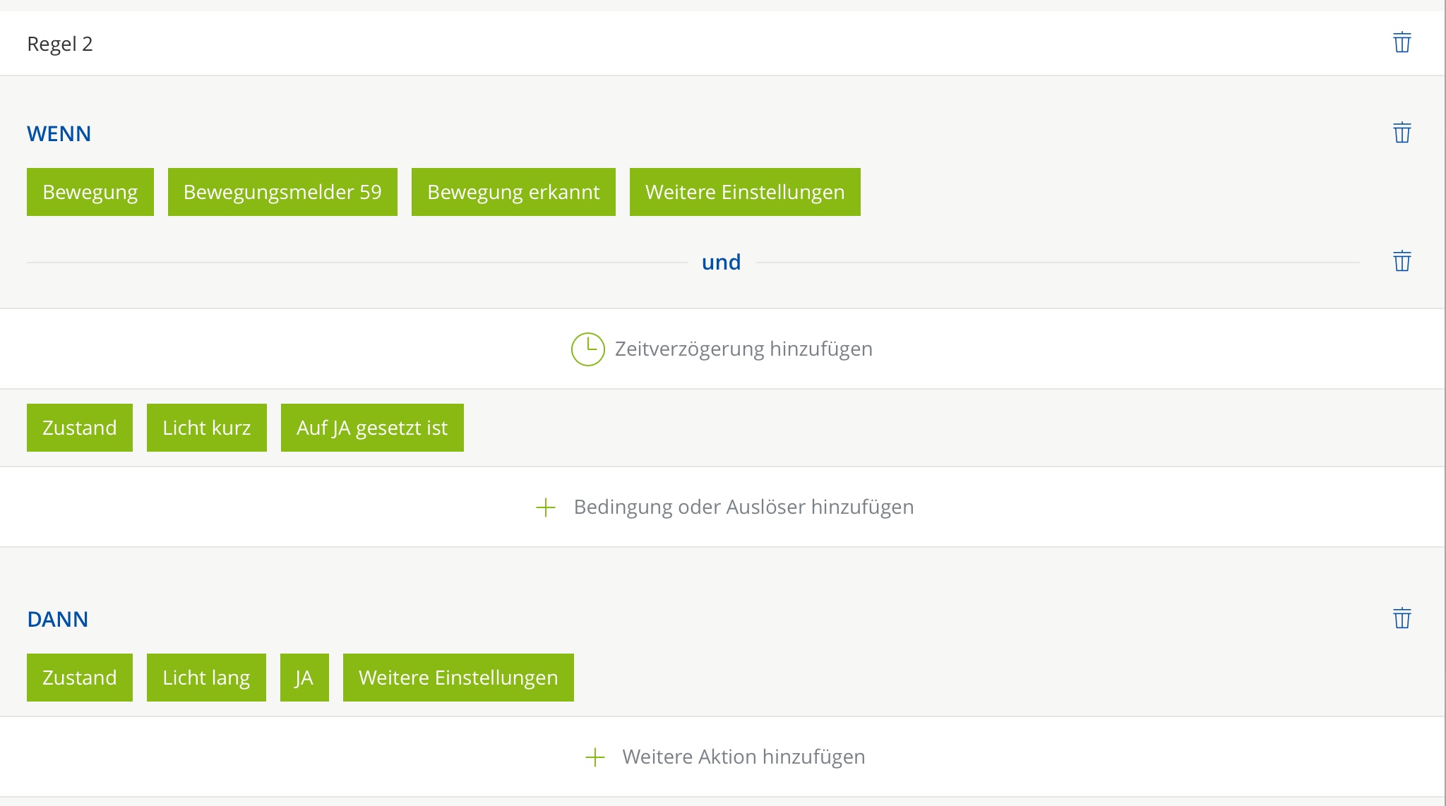1446x806 pixels.
Task: Remove the 'und' condition via trash icon
Action: [x=1402, y=261]
